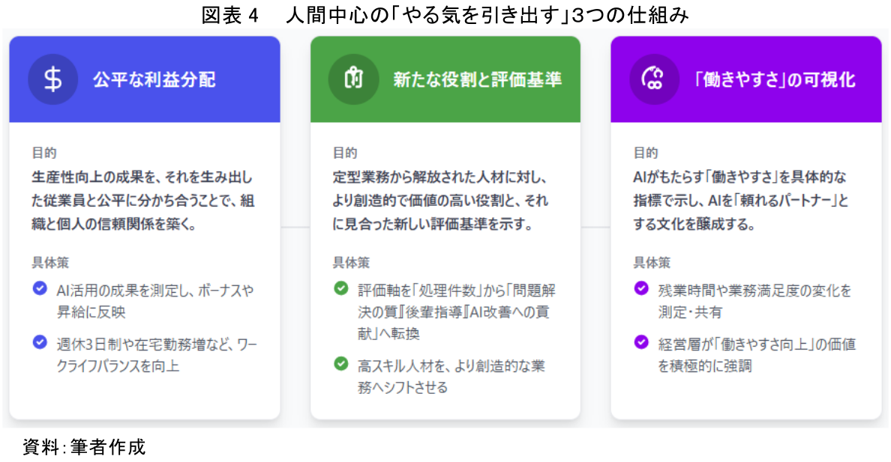Select the 公平な利益分配 header
891x462 pixels.
click(154, 79)
